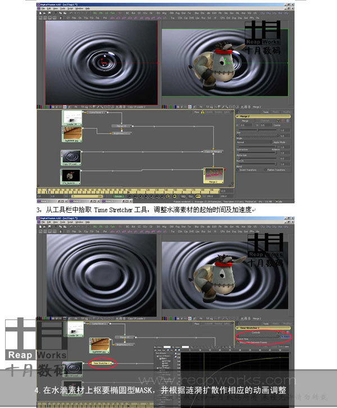Toggle the Prx proxy button
Image resolution: width=337 pixels, height=408 pixels.
[x=190, y=196]
